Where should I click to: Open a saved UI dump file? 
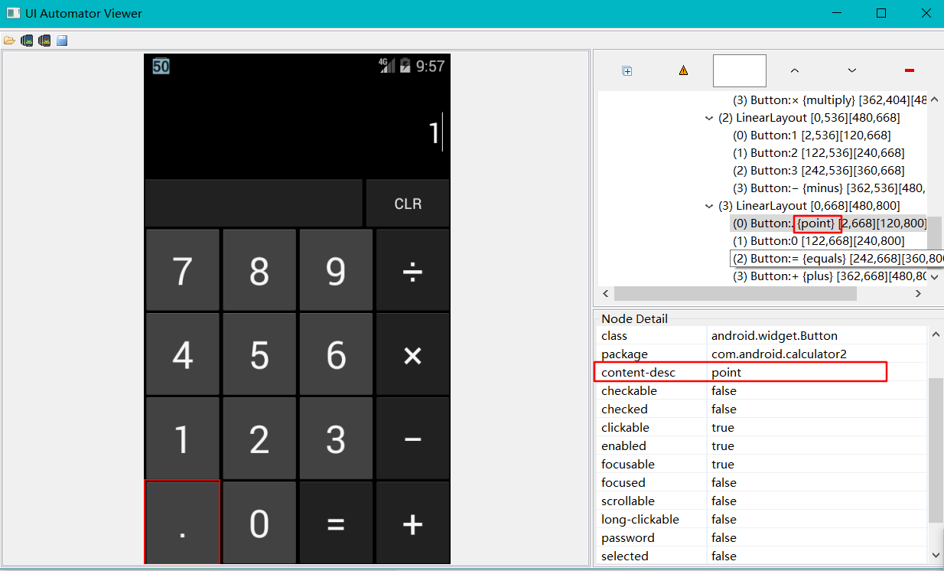click(x=9, y=40)
